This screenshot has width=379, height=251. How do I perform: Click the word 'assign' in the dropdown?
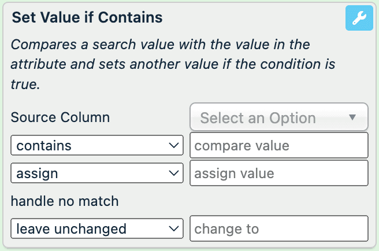[x=37, y=174]
